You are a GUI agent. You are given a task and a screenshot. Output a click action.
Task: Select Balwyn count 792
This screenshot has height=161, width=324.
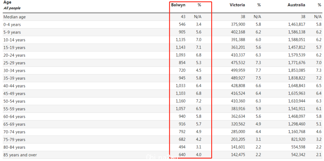pyautogui.click(x=182, y=132)
